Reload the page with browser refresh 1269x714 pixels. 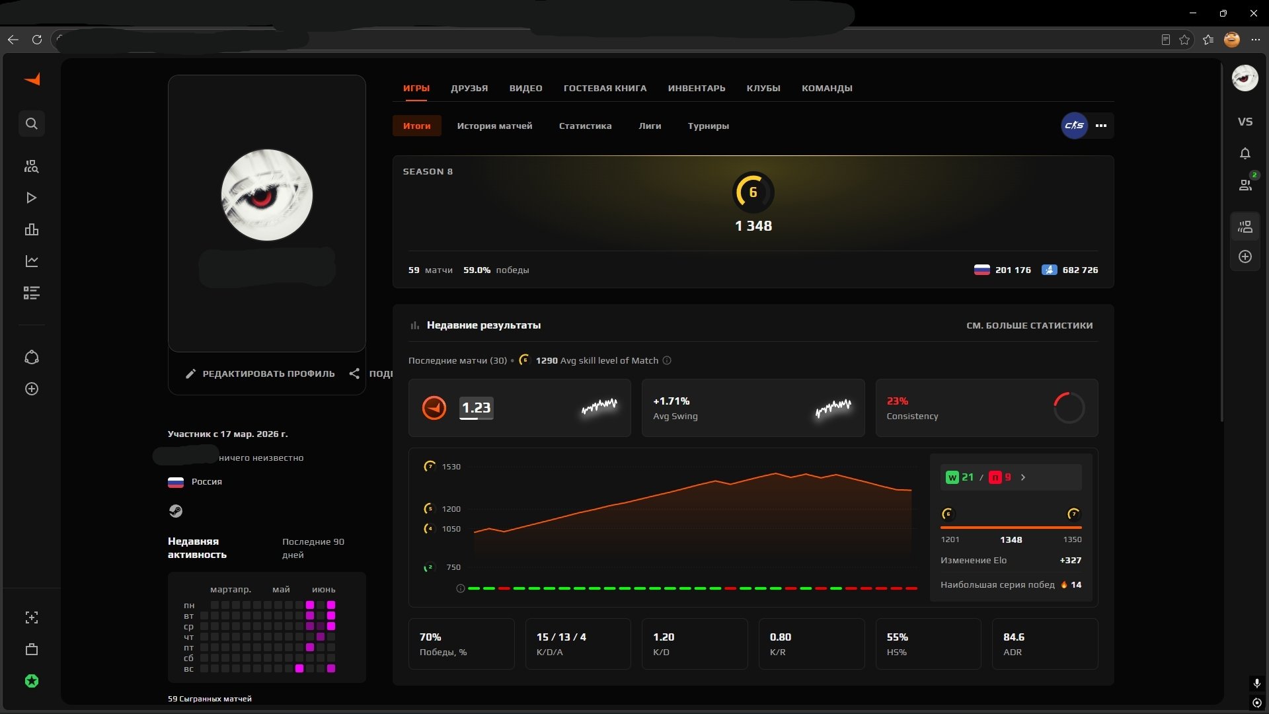[37, 40]
